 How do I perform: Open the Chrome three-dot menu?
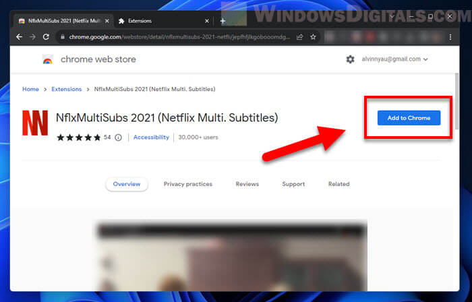(x=450, y=36)
